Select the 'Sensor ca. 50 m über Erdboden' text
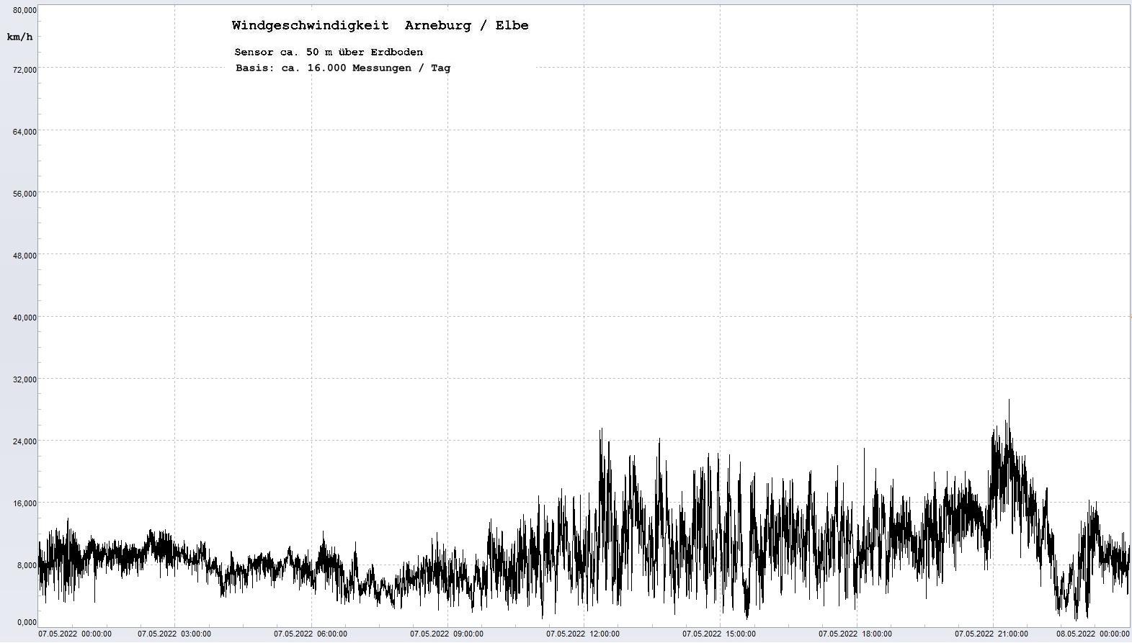 click(329, 53)
